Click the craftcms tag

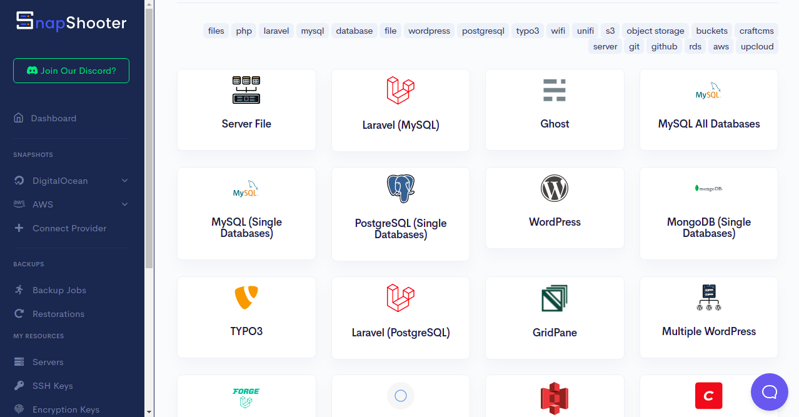click(756, 31)
